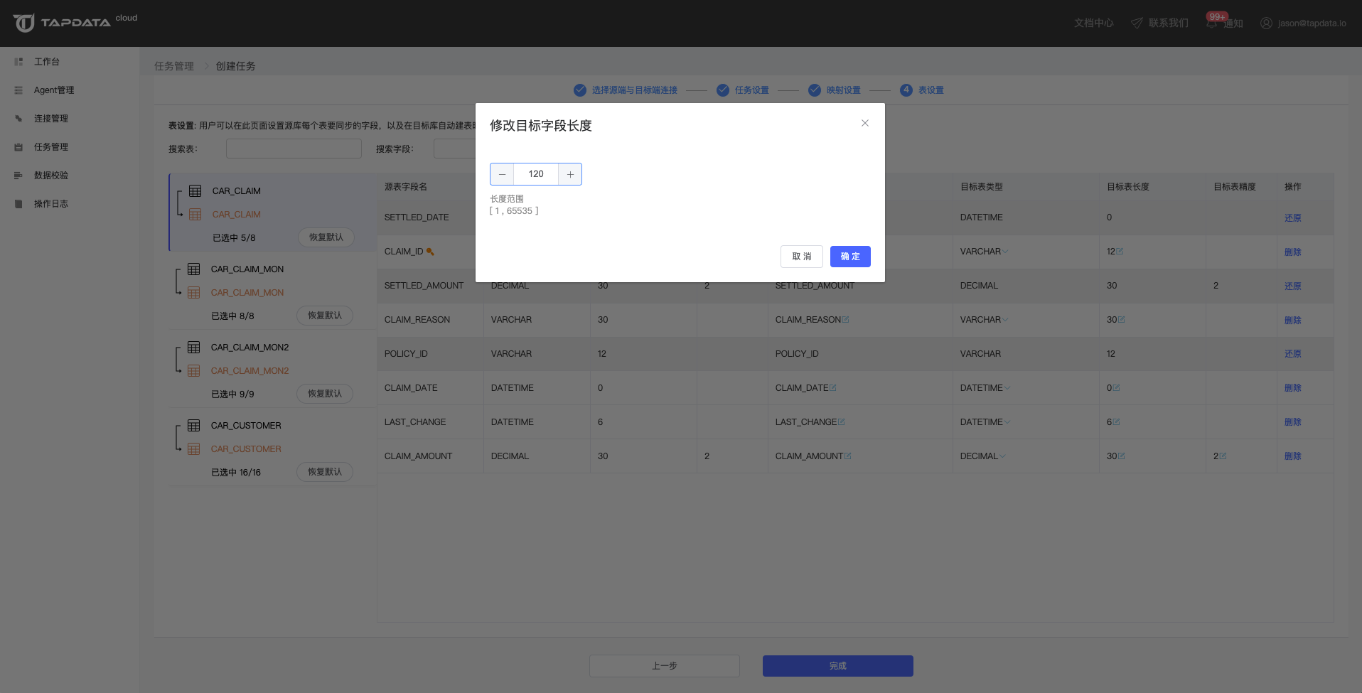Image resolution: width=1362 pixels, height=693 pixels.
Task: Open 任务管理 in the left sidebar
Action: click(x=51, y=147)
